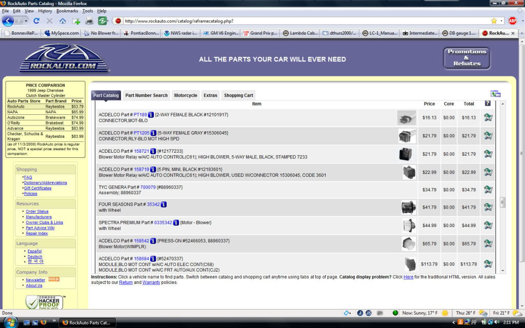The height and width of the screenshot is (328, 525).
Task: Open info icon for part 158719
Action: (x=153, y=169)
